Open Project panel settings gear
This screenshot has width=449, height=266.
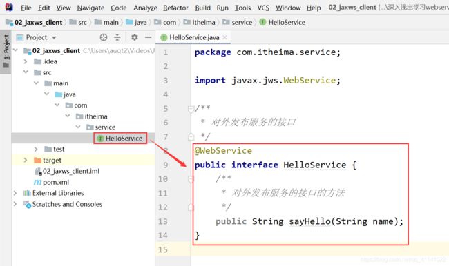click(134, 37)
